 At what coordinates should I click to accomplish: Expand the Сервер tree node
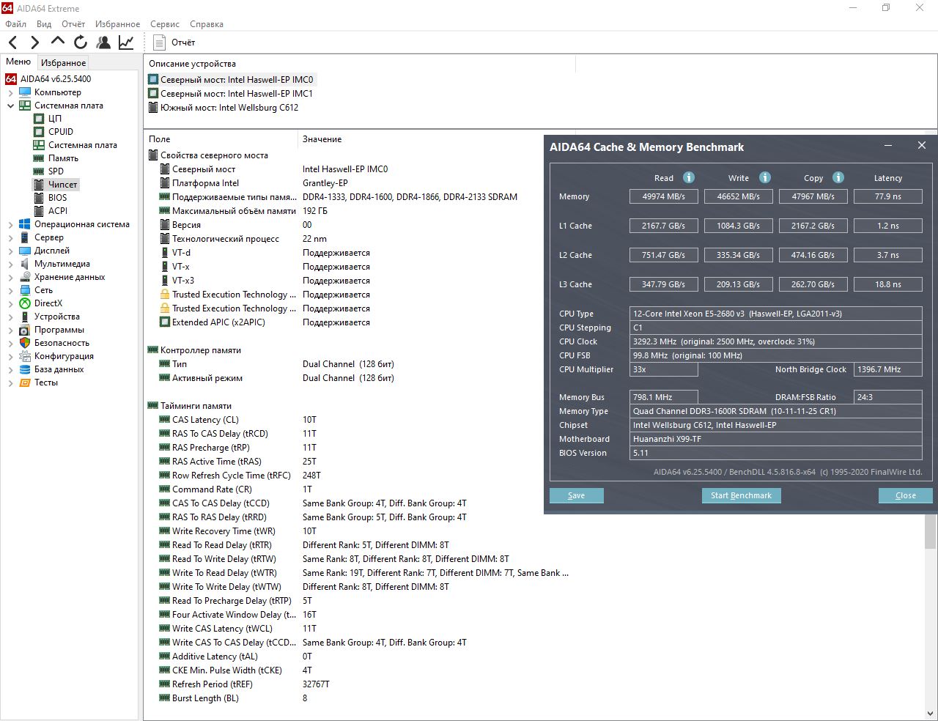click(x=10, y=237)
